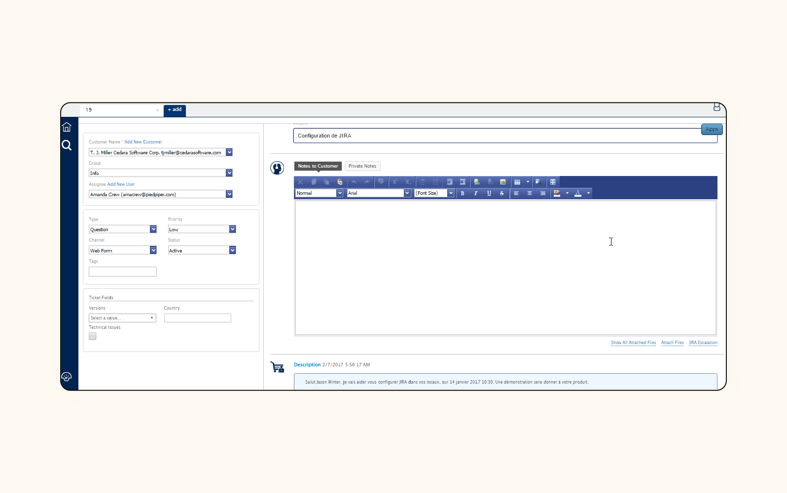Click the Apps button

pos(712,130)
